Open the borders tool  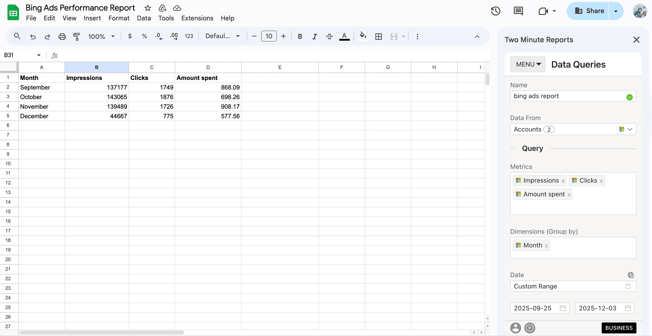tap(379, 36)
